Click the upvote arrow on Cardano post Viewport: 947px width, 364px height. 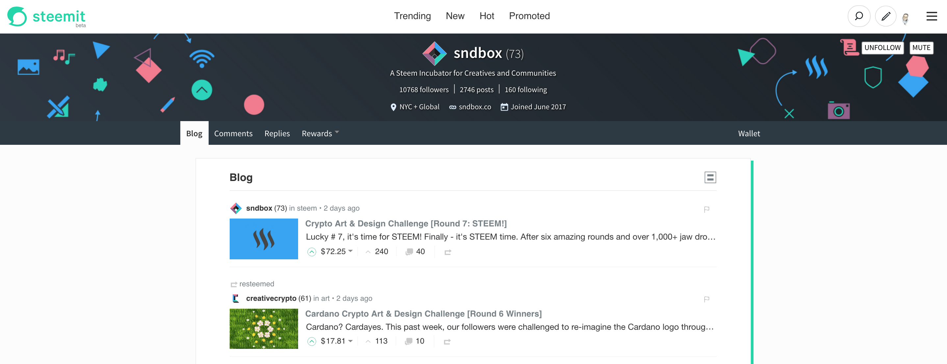pos(312,341)
